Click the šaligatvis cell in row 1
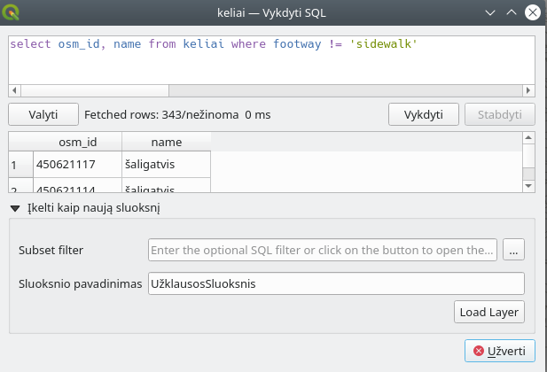Screen dimensions: 547x372 point(167,164)
